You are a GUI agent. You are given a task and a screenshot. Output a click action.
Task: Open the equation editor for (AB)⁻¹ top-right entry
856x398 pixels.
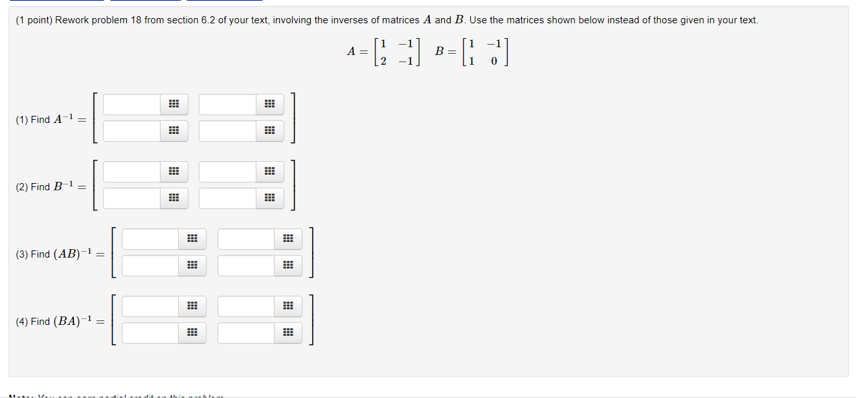pos(287,239)
